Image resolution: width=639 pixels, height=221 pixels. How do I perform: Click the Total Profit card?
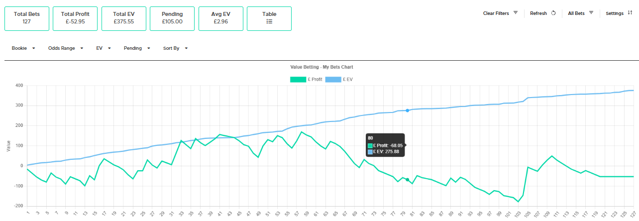75,18
